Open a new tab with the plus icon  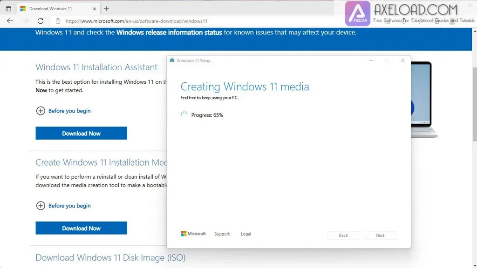coord(106,9)
